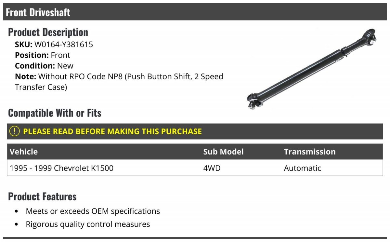Screen dimensions: 390x242
Task: Click the warning exclamation icon
Action: click(x=14, y=131)
